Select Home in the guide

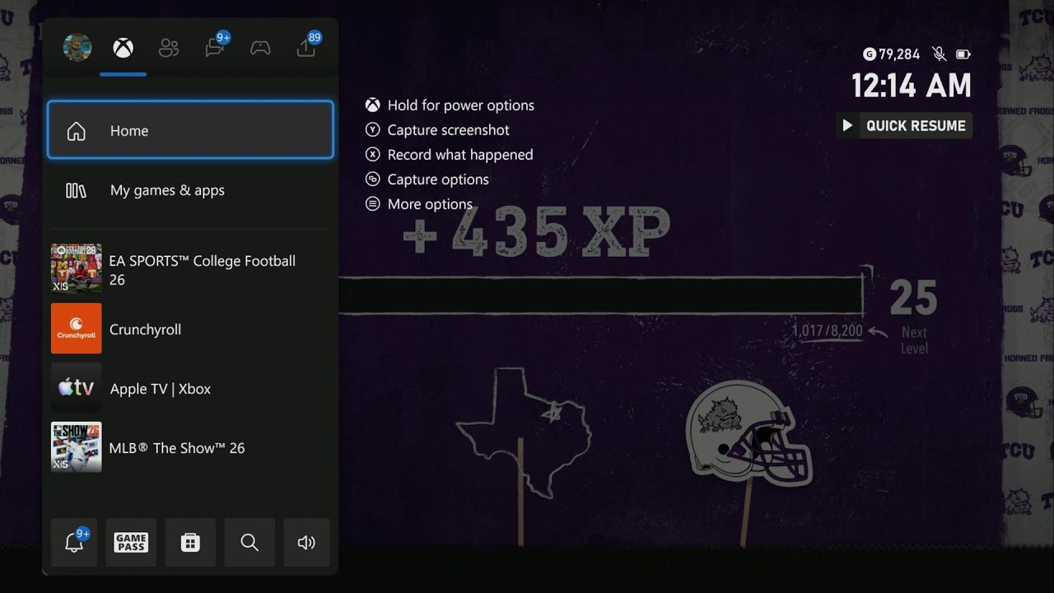point(190,130)
